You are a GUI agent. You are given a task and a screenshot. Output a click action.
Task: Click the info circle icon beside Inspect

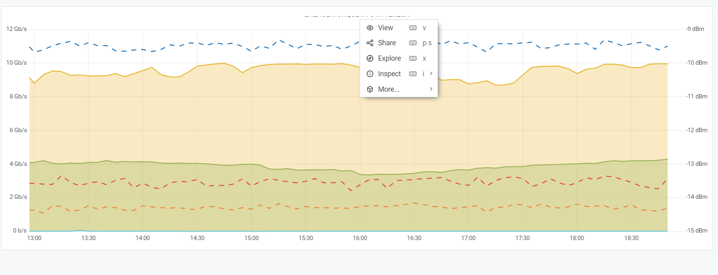click(x=370, y=74)
